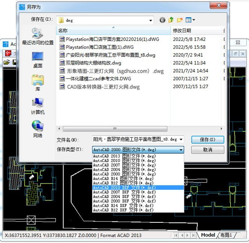Open Desktop (桌面) location

point(38,60)
